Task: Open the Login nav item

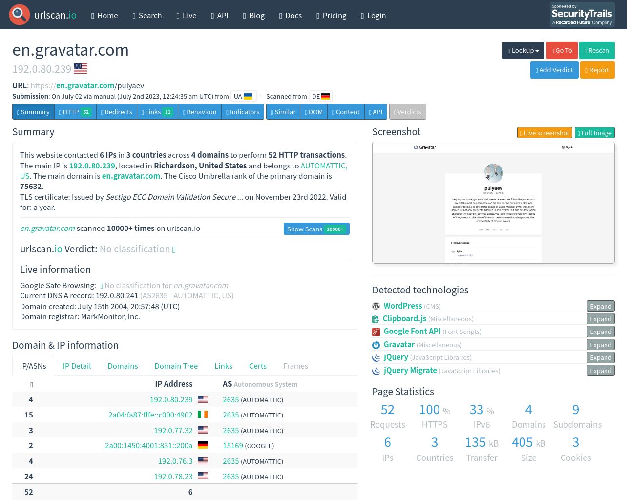Action: pyautogui.click(x=374, y=15)
